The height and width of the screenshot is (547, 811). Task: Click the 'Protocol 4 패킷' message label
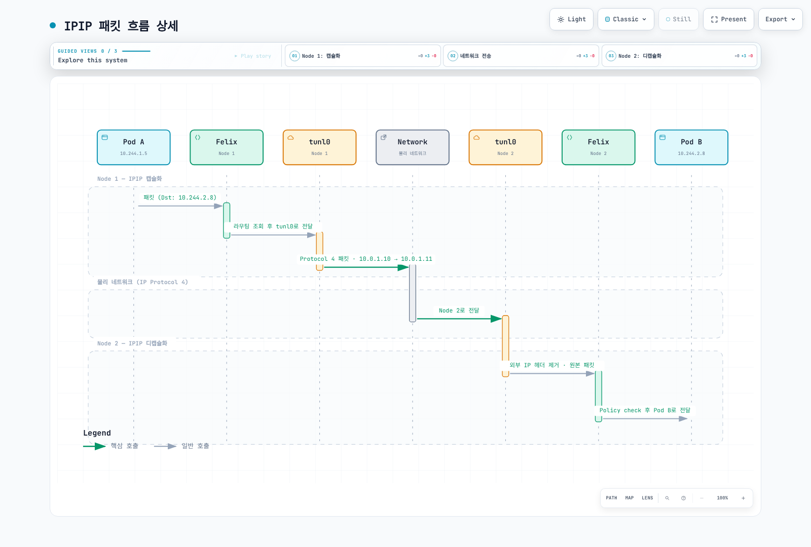[366, 259]
